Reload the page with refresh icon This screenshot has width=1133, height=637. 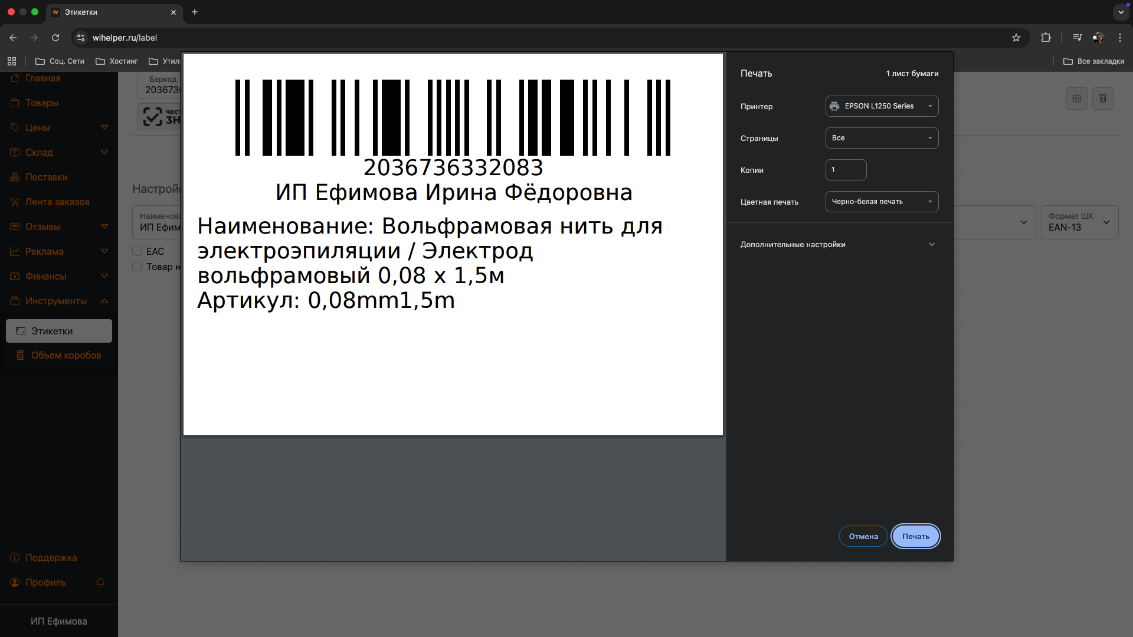(55, 38)
